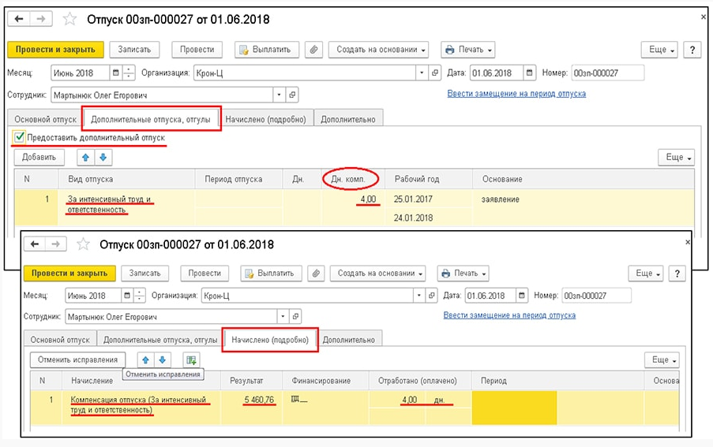Open top Еще menu in upper window

(660, 50)
